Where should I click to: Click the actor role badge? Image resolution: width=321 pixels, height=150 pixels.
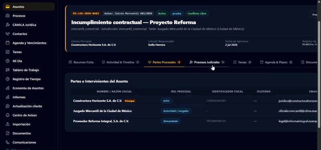click(x=166, y=101)
